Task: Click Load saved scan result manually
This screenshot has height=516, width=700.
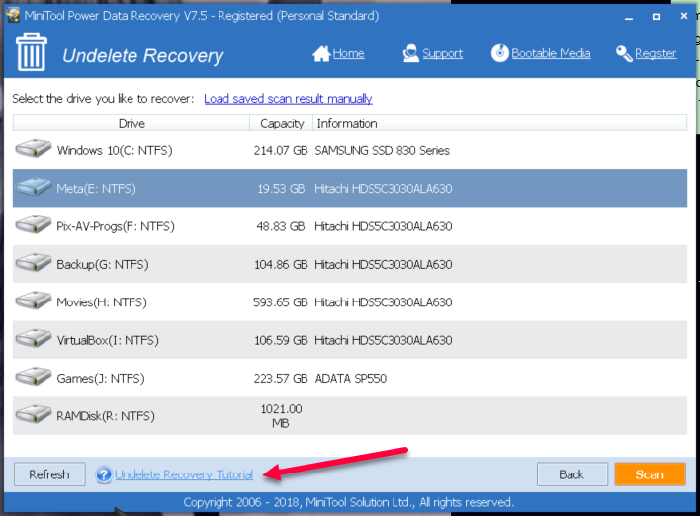Action: pos(288,99)
